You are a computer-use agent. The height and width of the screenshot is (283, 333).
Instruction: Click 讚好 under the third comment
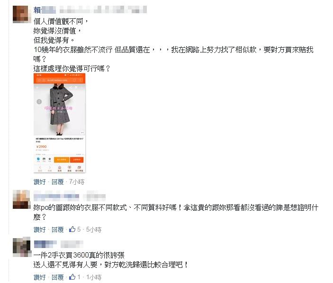click(x=40, y=277)
